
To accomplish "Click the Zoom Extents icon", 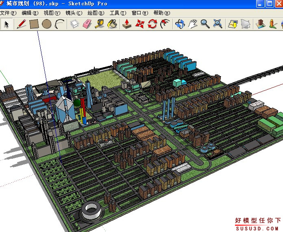I will click(218, 24).
